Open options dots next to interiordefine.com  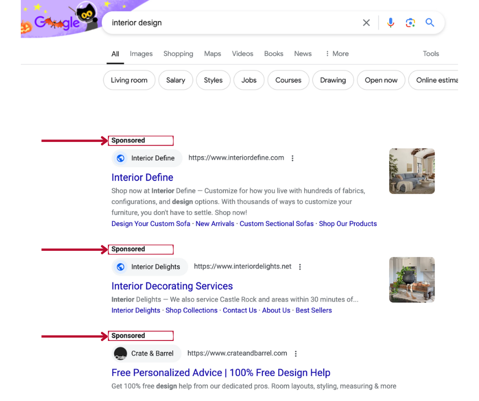click(292, 158)
